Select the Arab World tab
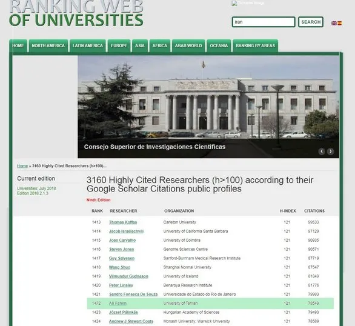Image resolution: width=355 pixels, height=326 pixels. [x=188, y=45]
